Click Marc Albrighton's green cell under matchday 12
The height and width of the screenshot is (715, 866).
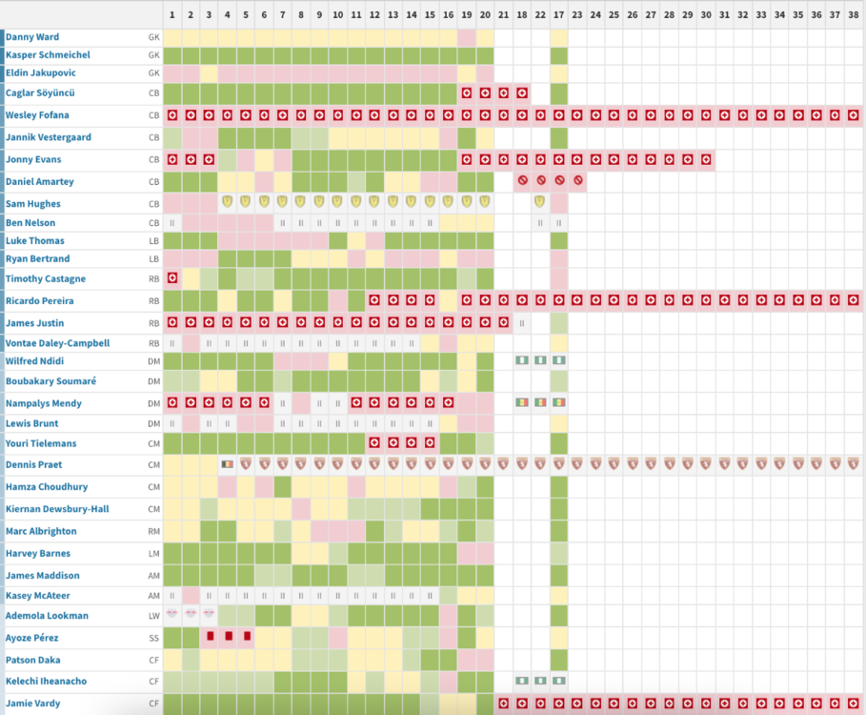(374, 531)
